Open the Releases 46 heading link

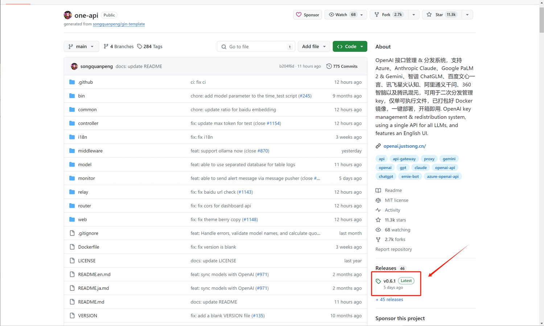click(391, 268)
